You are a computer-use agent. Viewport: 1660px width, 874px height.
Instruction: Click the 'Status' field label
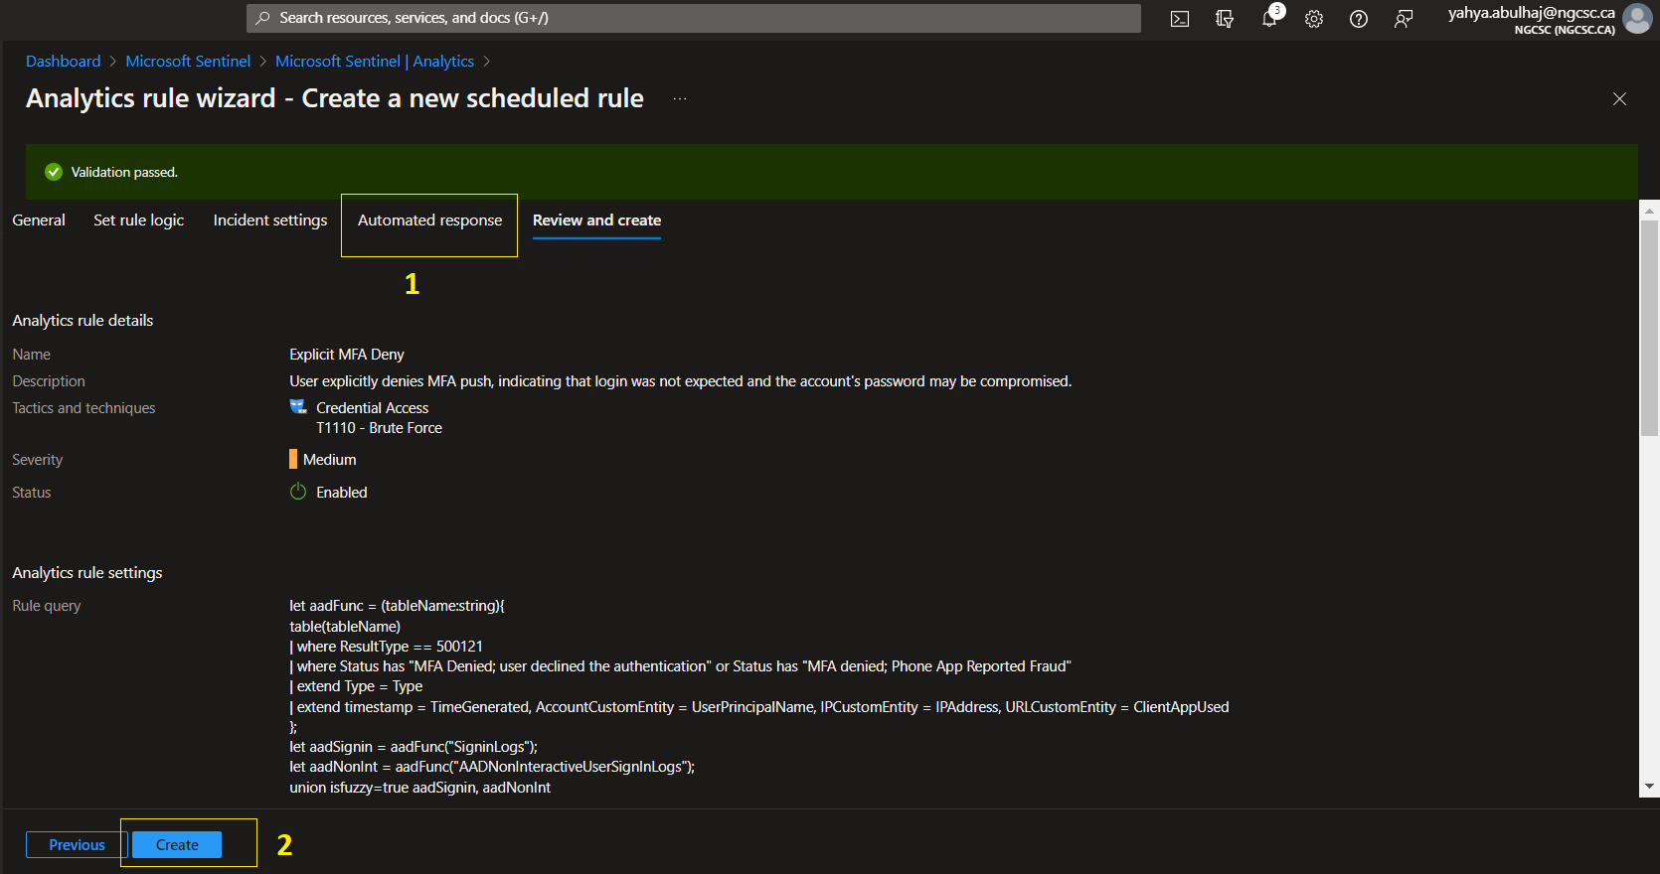pos(32,493)
